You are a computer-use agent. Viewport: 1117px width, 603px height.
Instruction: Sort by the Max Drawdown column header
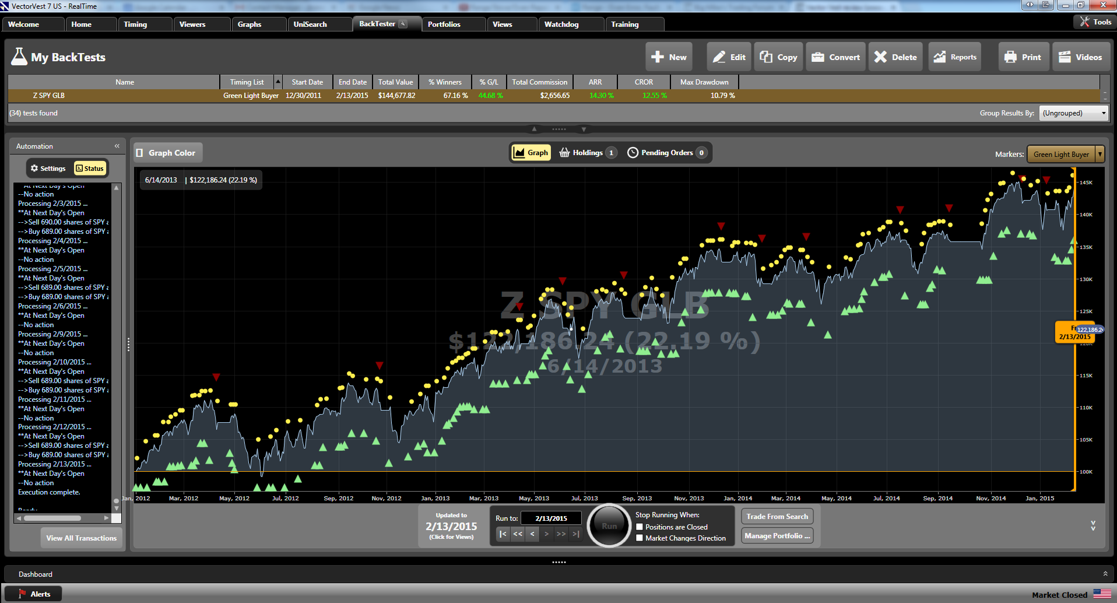(704, 82)
